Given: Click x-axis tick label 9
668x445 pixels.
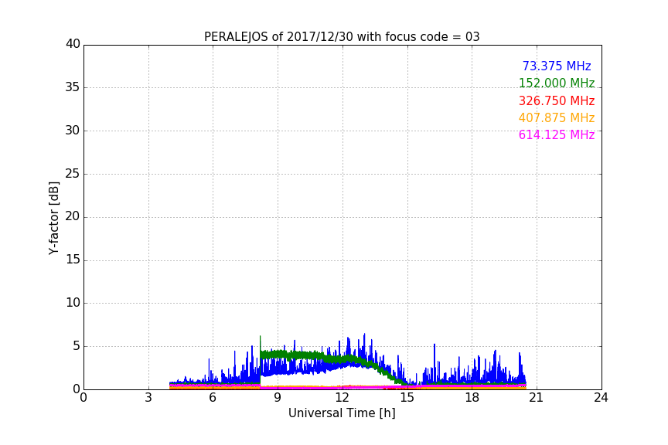Looking at the screenshot, I should 278,398.
